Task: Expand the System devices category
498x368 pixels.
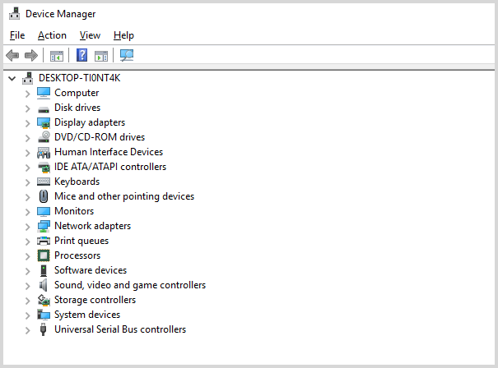Action: click(28, 315)
